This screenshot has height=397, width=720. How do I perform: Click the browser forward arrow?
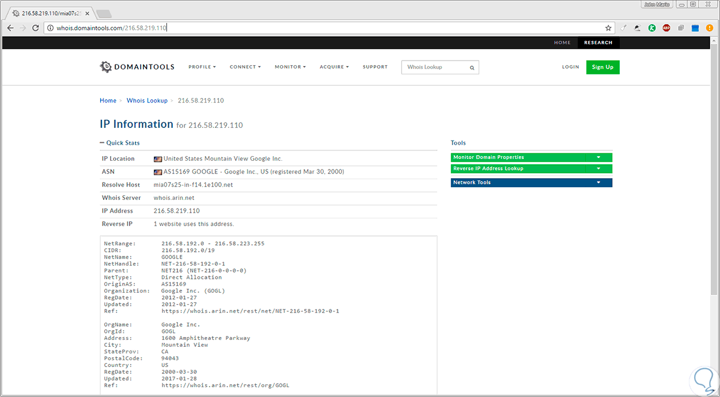pos(23,28)
